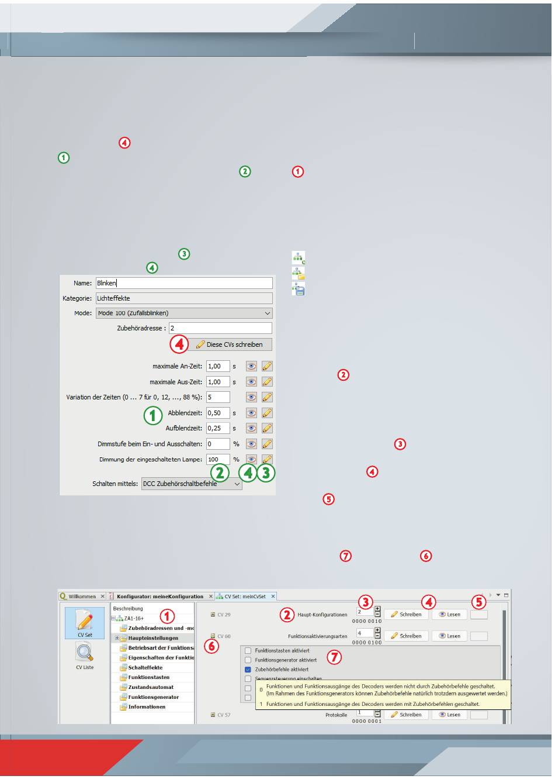Enable Funktionsgenerator aktiviert checkbox
The width and height of the screenshot is (555, 779).
pos(248,660)
